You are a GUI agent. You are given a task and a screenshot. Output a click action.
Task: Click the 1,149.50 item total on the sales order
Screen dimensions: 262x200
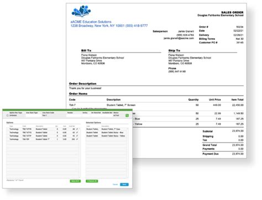(238, 113)
